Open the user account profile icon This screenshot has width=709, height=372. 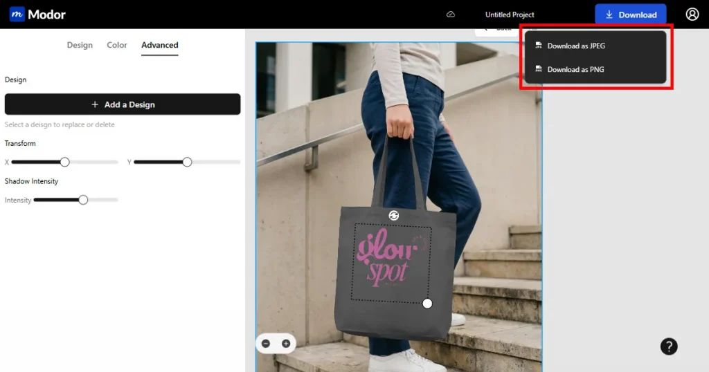(692, 15)
